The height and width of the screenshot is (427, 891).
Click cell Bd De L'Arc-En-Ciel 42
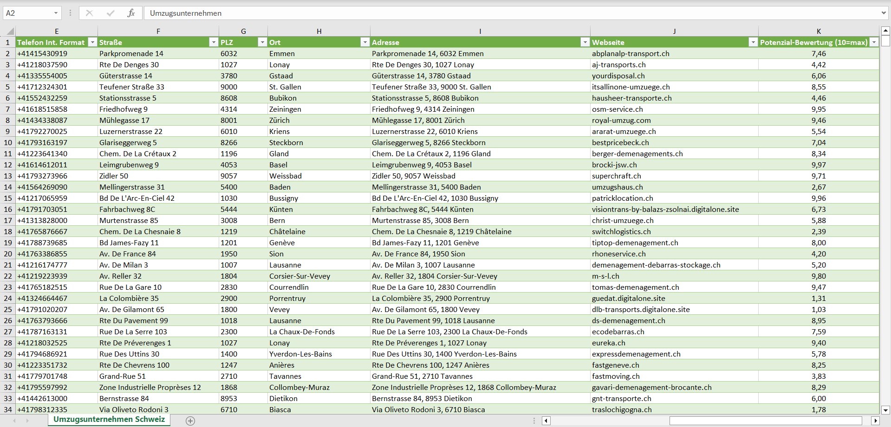[x=158, y=198]
